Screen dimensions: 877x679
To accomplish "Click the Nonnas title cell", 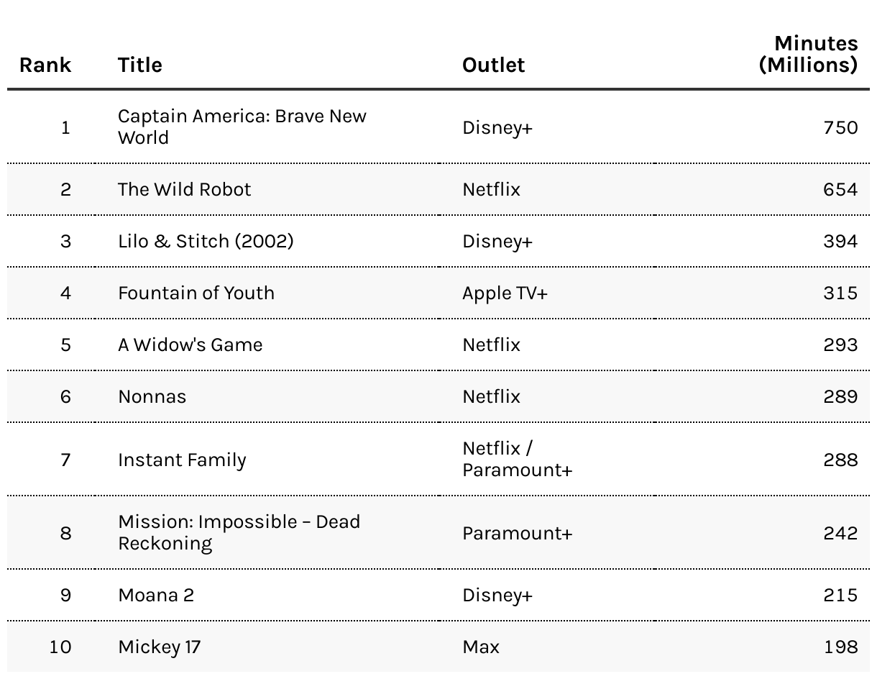I will pyautogui.click(x=152, y=397).
